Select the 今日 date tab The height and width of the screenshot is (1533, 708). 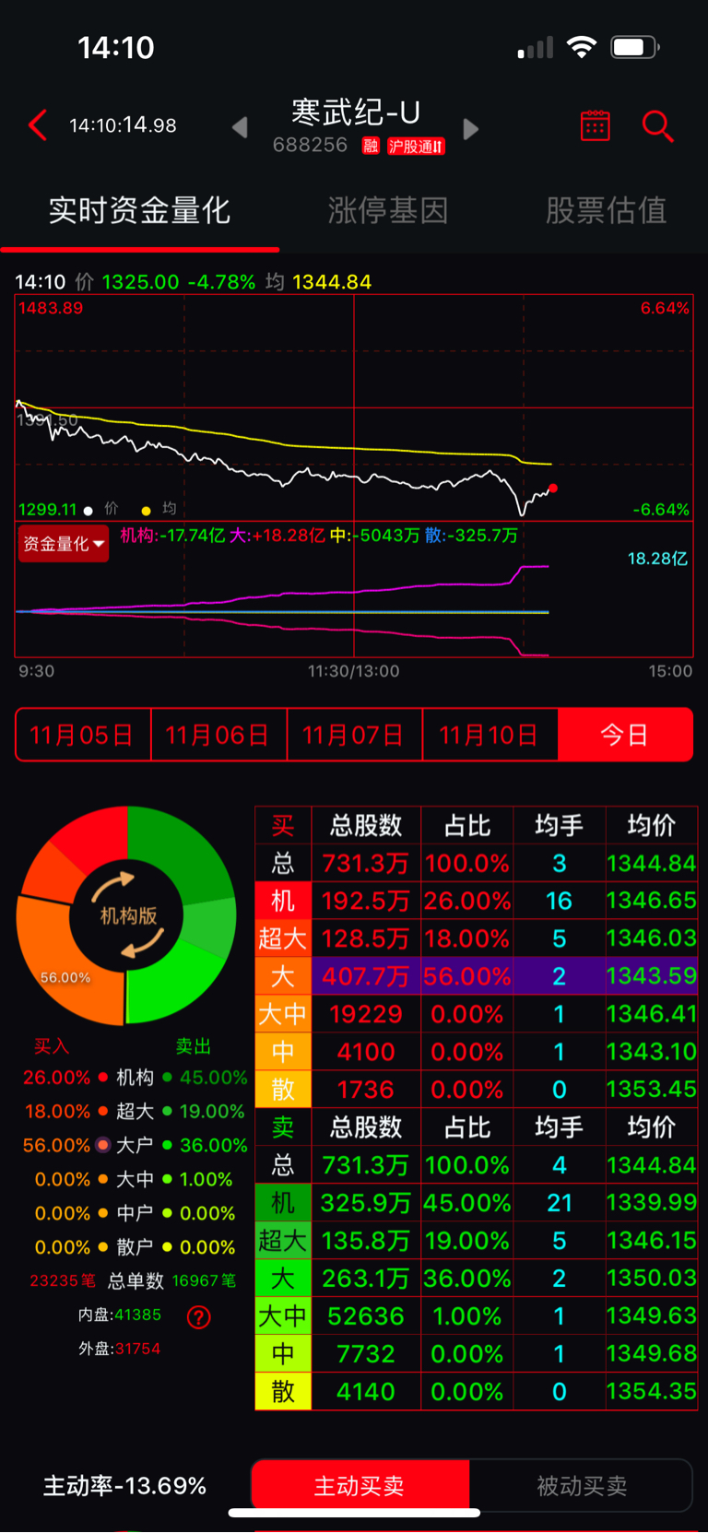[x=625, y=735]
